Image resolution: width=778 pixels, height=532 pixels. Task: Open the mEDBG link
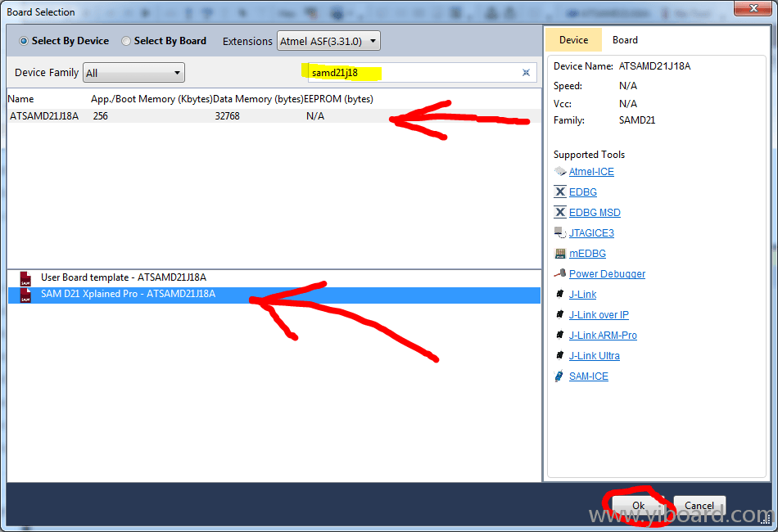click(x=587, y=254)
